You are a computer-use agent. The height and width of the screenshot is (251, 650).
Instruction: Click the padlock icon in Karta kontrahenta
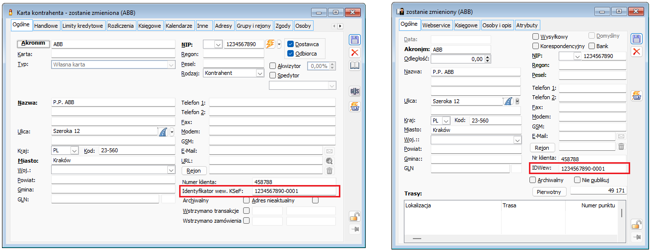point(355,216)
